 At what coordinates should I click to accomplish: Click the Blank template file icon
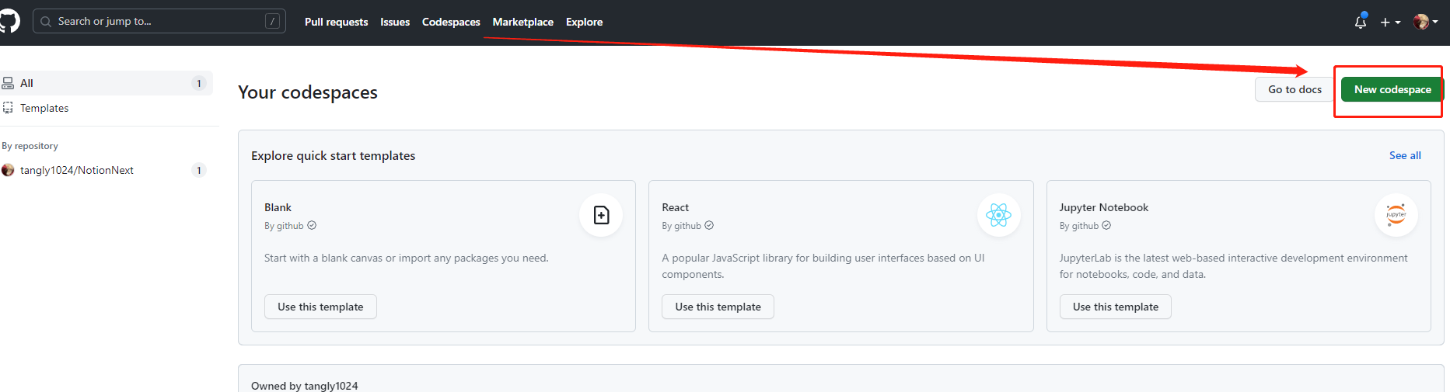(x=601, y=215)
